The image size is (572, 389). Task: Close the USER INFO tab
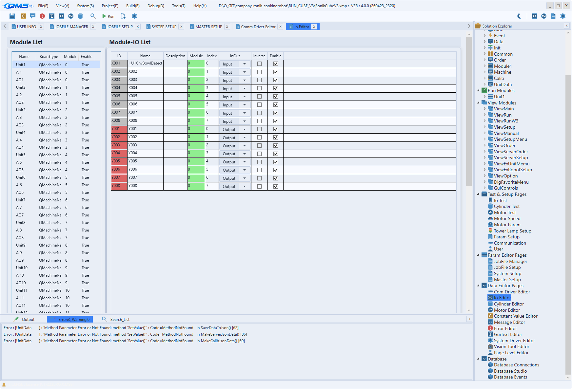(x=41, y=27)
